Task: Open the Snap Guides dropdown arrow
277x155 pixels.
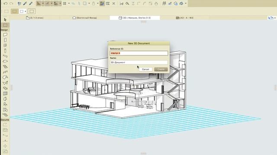Action: pyautogui.click(x=52, y=3)
